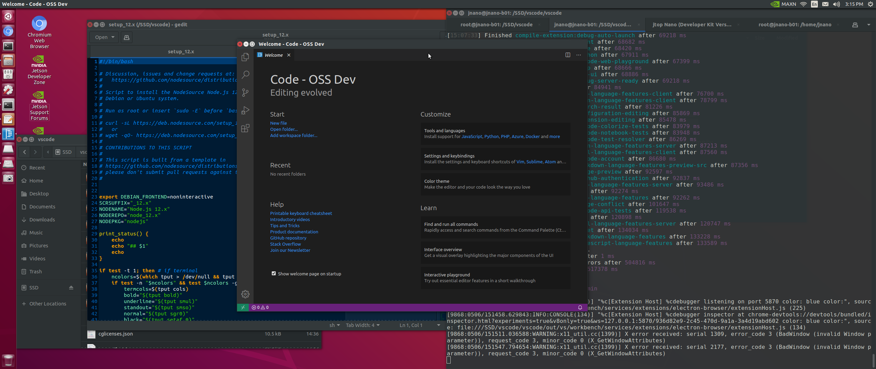Open Jetson Developer Zone desktop shortcut

[39, 70]
